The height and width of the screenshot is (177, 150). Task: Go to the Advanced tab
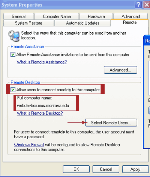pyautogui.click(x=131, y=16)
